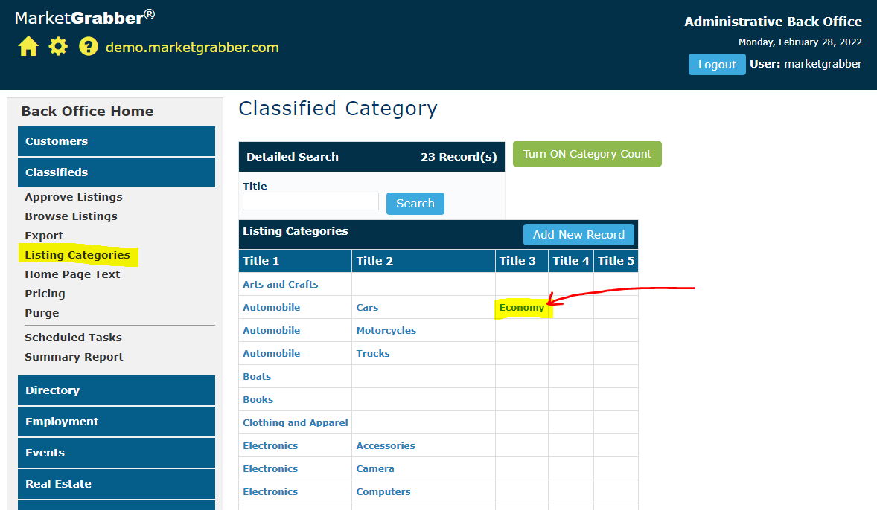This screenshot has width=877, height=510.
Task: Open the Pricing menu item
Action: pyautogui.click(x=45, y=294)
